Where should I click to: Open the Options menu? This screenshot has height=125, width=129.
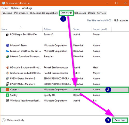[15, 8]
